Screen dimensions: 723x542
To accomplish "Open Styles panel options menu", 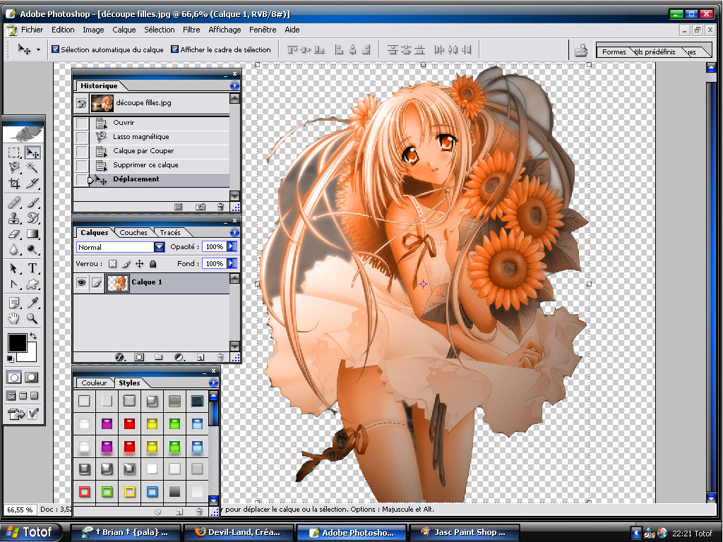I will pyautogui.click(x=213, y=383).
